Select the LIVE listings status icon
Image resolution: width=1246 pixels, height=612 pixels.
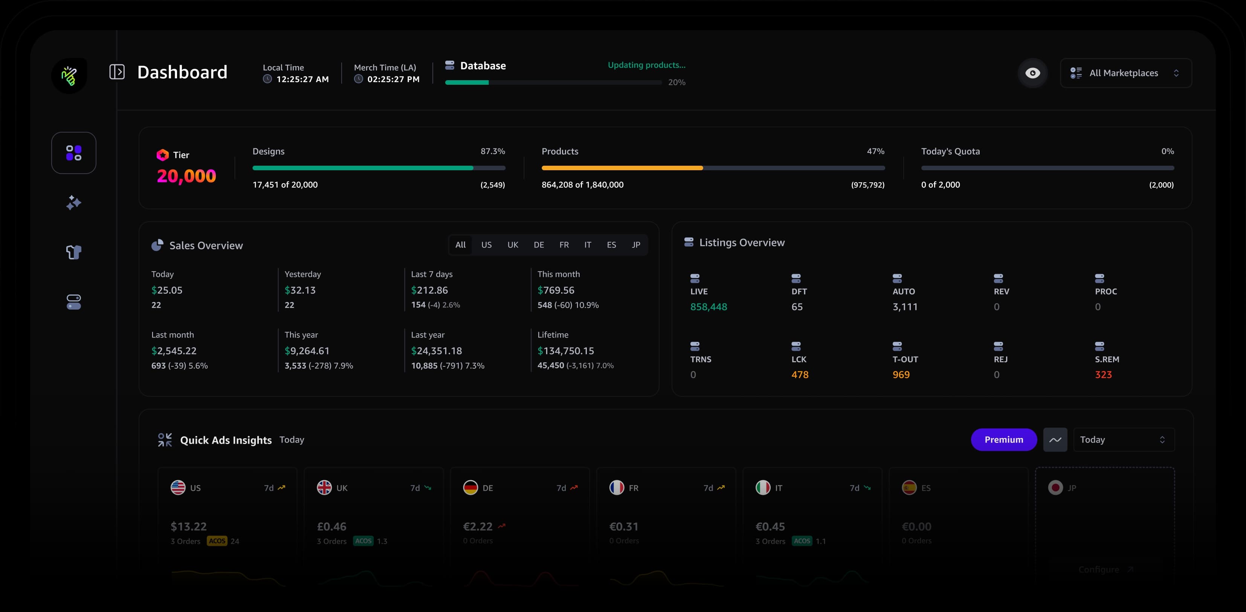click(x=695, y=278)
